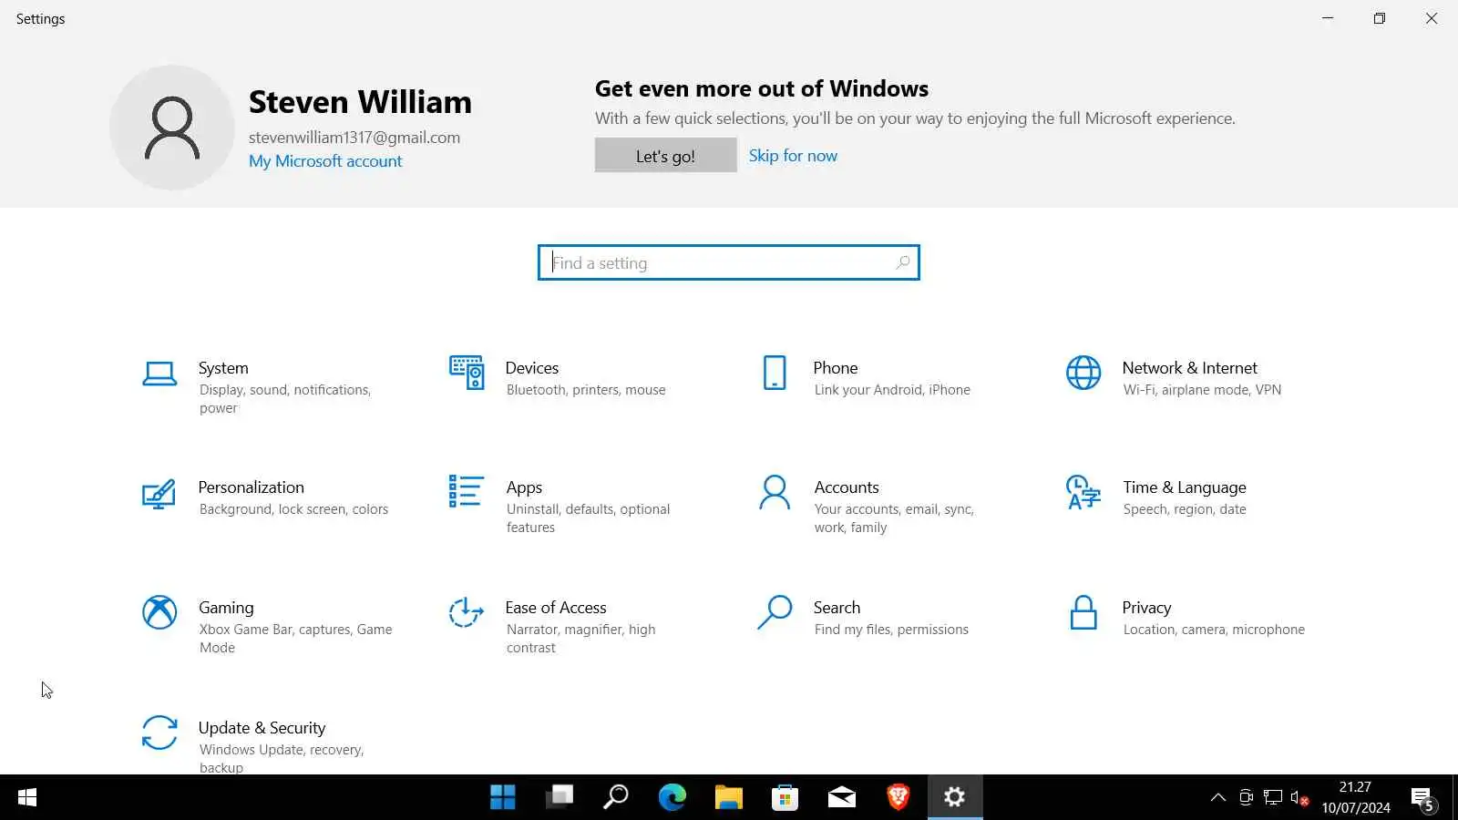Open the Start menu from the taskbar corner
The width and height of the screenshot is (1458, 820).
pyautogui.click(x=27, y=797)
